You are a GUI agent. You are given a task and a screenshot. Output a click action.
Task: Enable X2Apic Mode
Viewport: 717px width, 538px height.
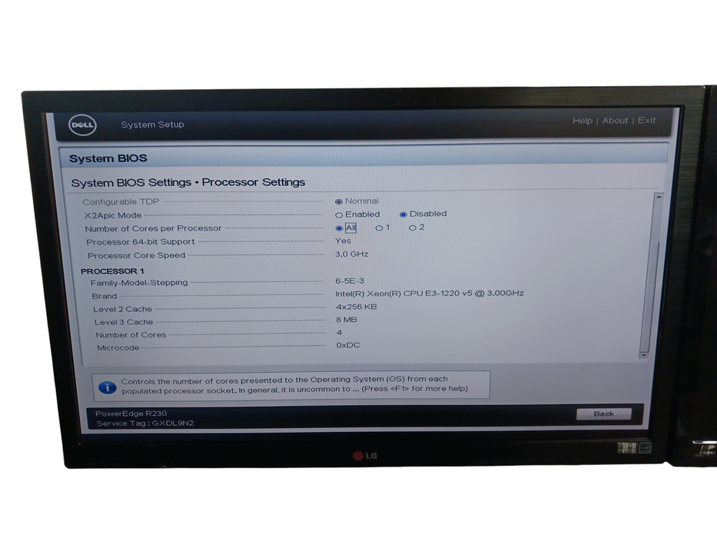click(x=339, y=215)
